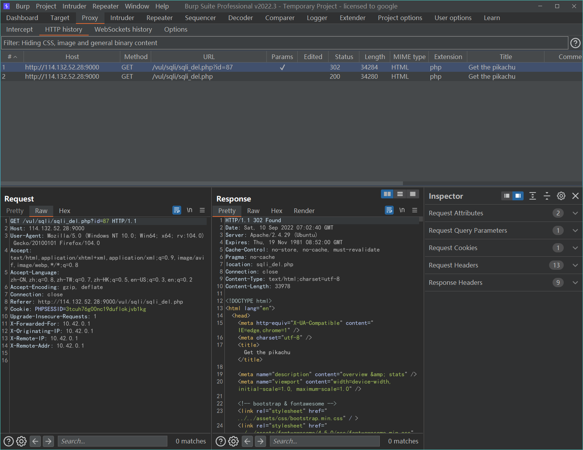Open the Help menu
This screenshot has width=583, height=450.
tap(162, 6)
